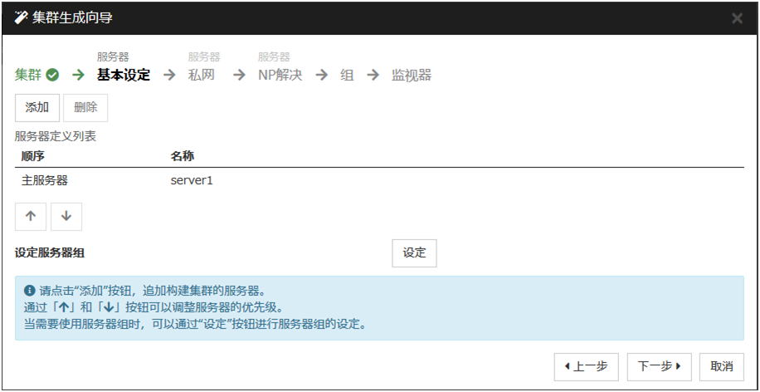Click the up arrow priority button
This screenshot has height=392, width=760.
tap(31, 216)
